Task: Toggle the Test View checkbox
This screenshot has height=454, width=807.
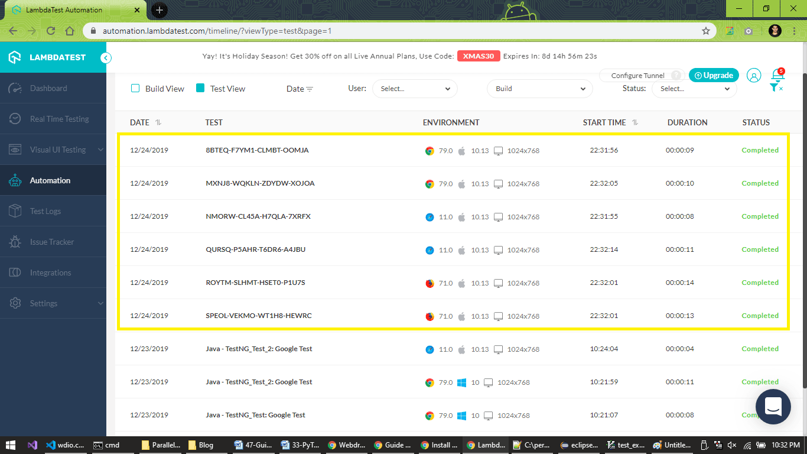Action: pos(200,88)
